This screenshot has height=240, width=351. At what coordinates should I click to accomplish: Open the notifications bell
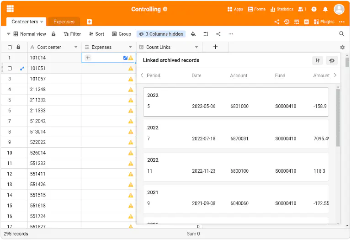325,9
